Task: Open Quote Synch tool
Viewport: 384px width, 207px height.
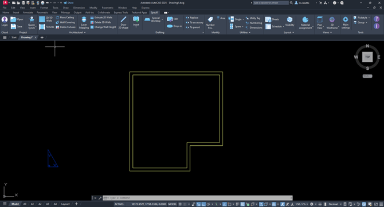Action: (x=32, y=23)
